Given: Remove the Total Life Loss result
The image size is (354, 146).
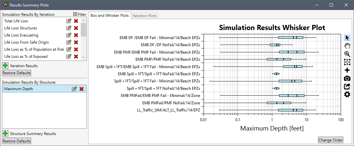Looking at the screenshot, I should 76,21.
